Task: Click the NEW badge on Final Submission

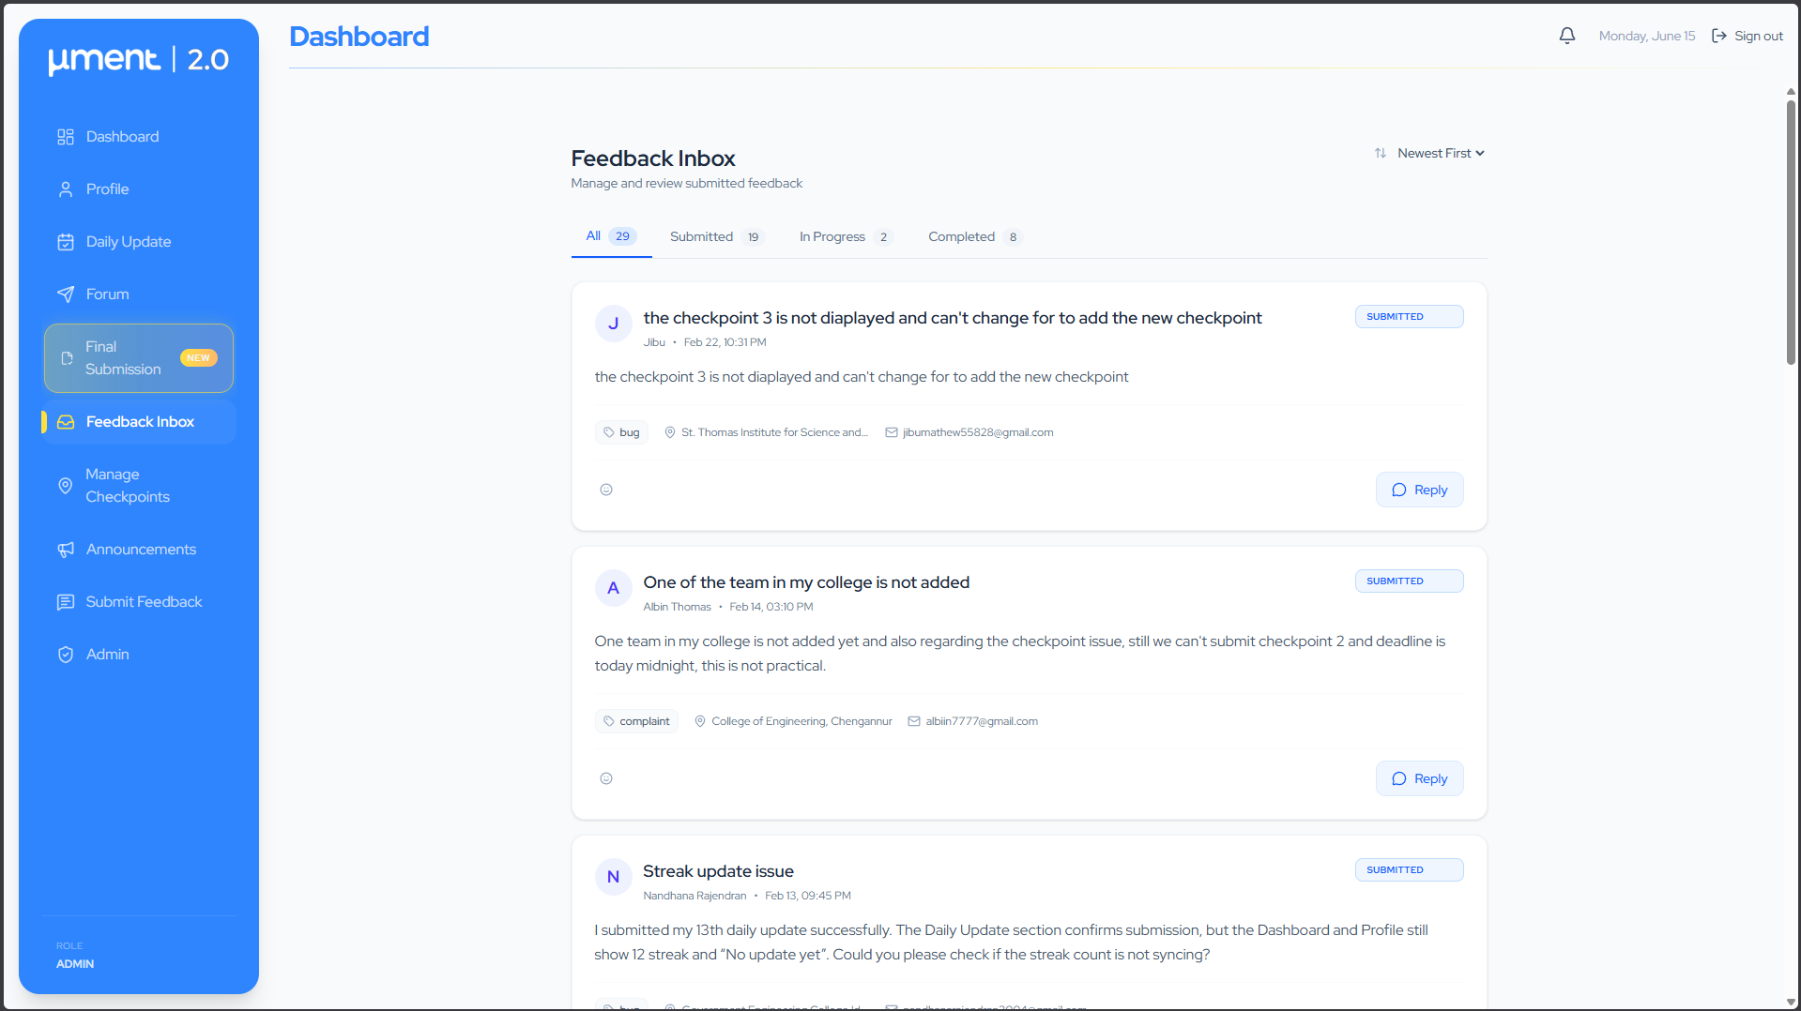Action: [198, 358]
